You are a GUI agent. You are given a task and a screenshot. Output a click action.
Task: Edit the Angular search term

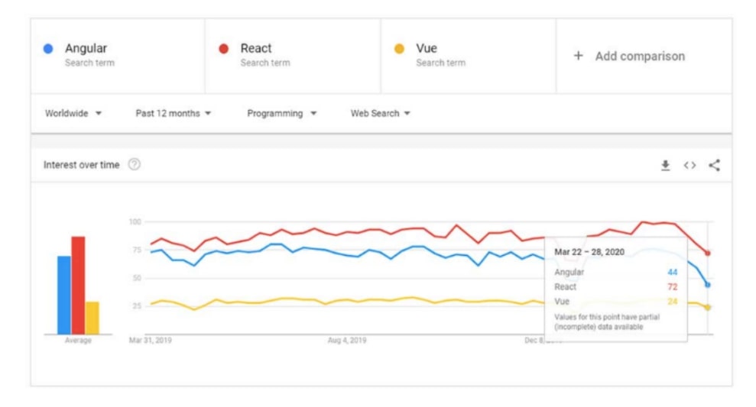86,49
